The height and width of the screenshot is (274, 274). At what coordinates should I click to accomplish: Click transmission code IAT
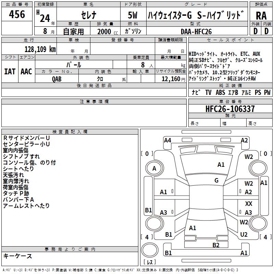10,72
